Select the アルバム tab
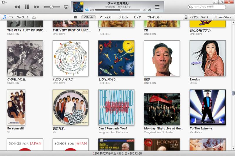235x156 pixels. 88,17
